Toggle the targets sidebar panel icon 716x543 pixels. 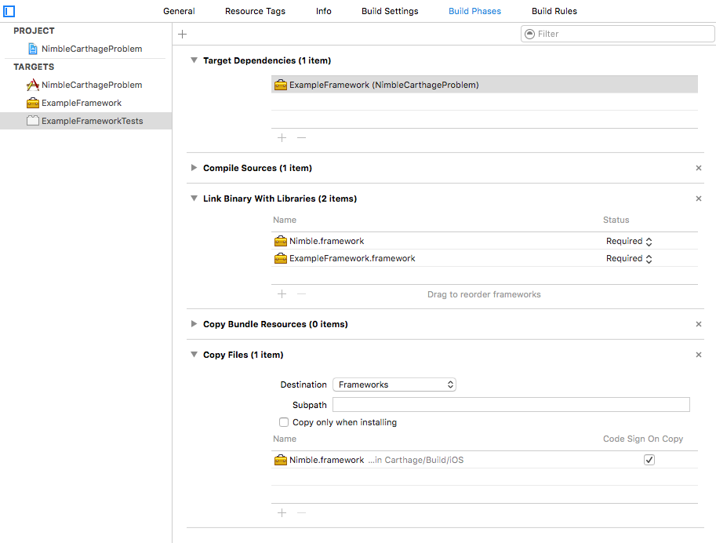[x=9, y=11]
